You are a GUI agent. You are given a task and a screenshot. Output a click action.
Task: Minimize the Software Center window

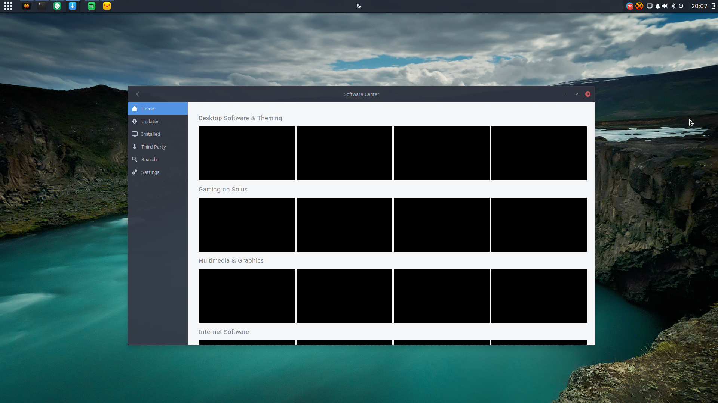tap(565, 94)
